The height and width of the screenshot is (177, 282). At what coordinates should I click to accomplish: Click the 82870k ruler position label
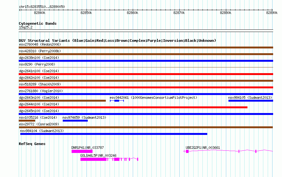click(179, 13)
